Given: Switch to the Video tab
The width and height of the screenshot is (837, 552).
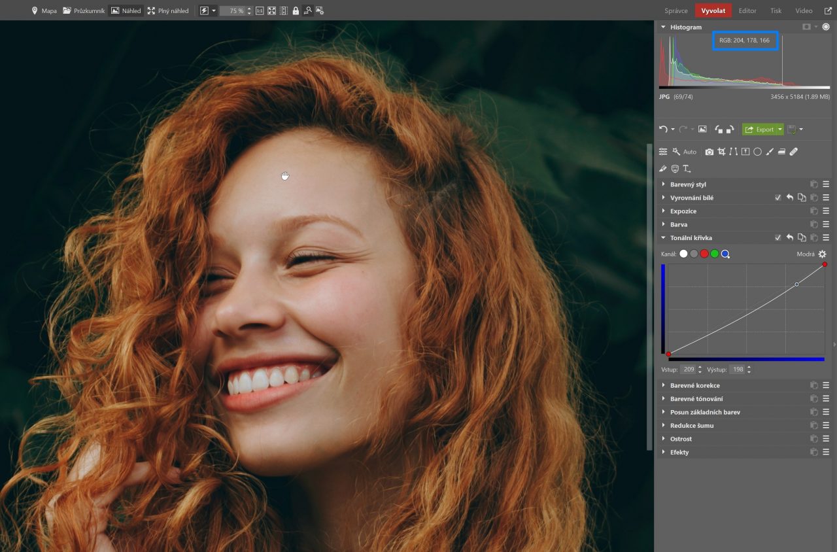Looking at the screenshot, I should click(x=804, y=10).
